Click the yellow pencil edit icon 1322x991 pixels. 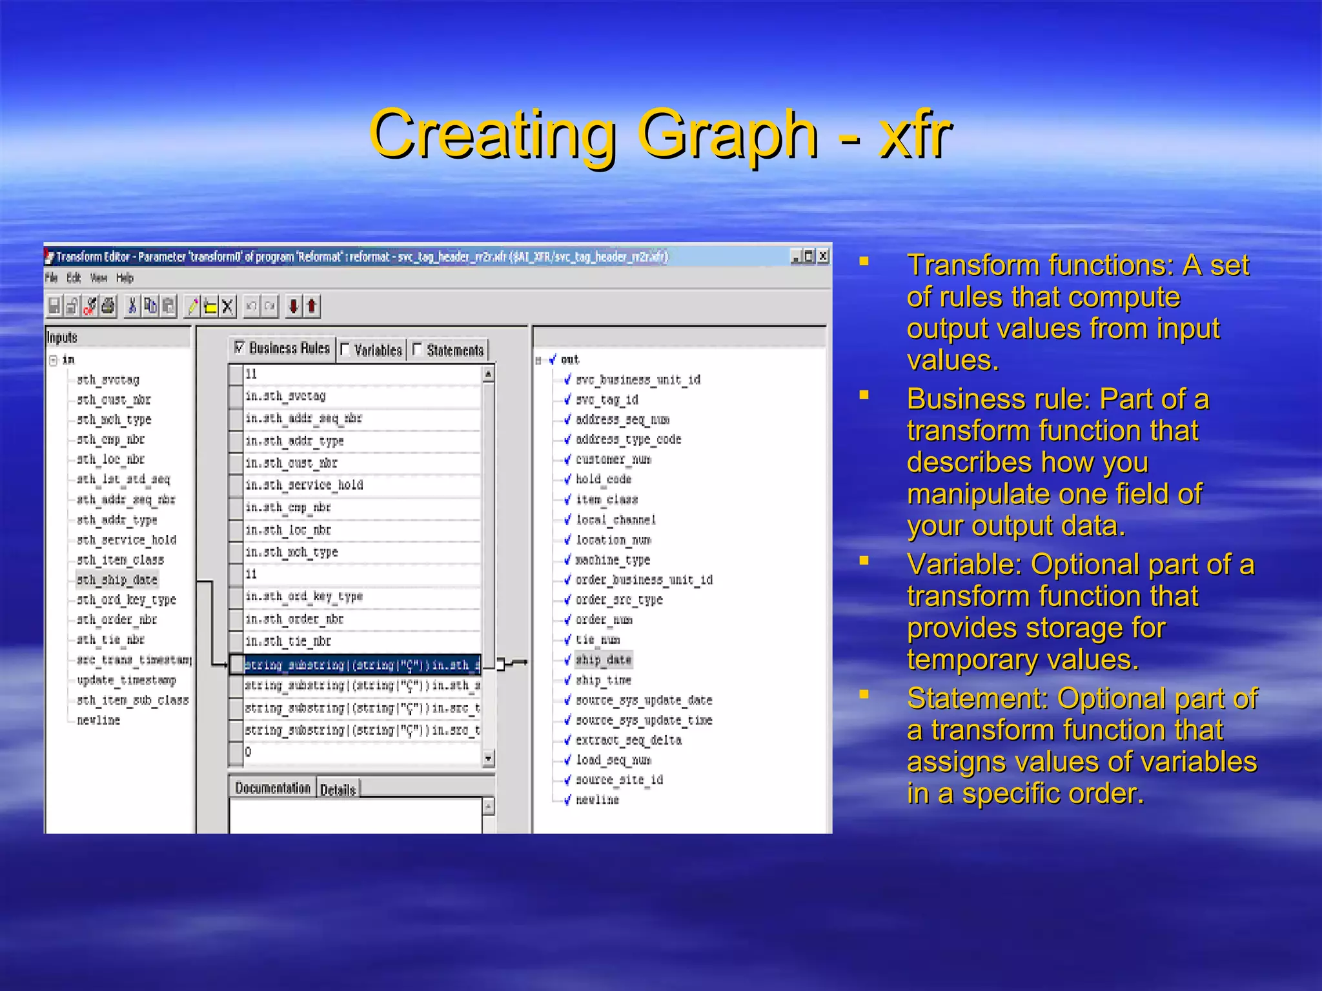192,306
